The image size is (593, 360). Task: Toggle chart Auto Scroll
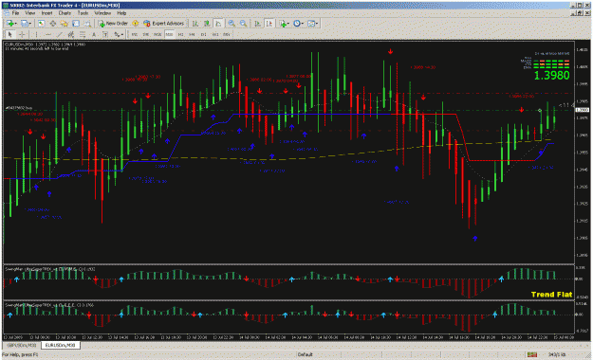(257, 24)
